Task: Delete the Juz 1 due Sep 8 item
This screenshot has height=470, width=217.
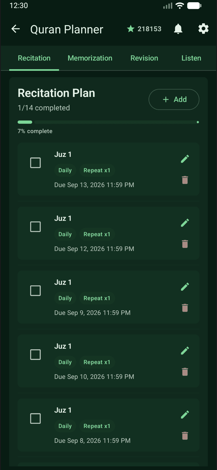Action: click(x=185, y=436)
